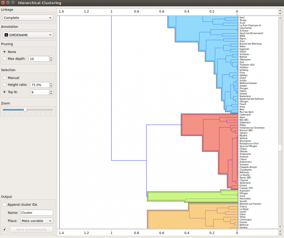Open the Place dropdown showing Meta variable
The height and width of the screenshot is (238, 284).
point(37,221)
